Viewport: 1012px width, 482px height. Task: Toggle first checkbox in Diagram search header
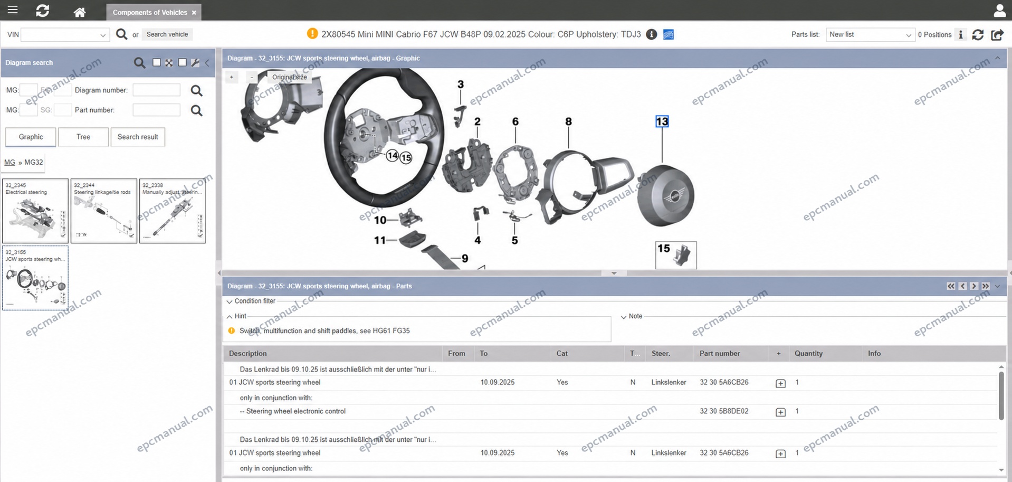156,62
